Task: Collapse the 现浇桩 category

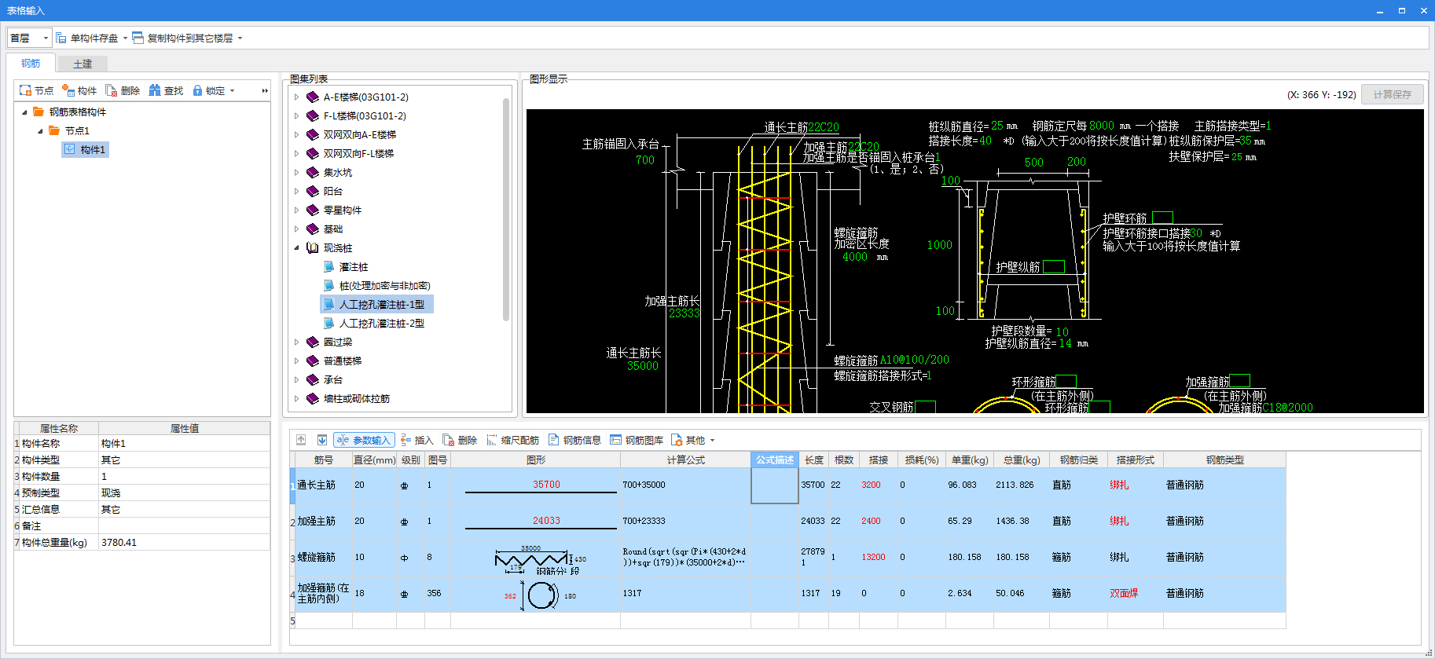Action: click(x=297, y=247)
